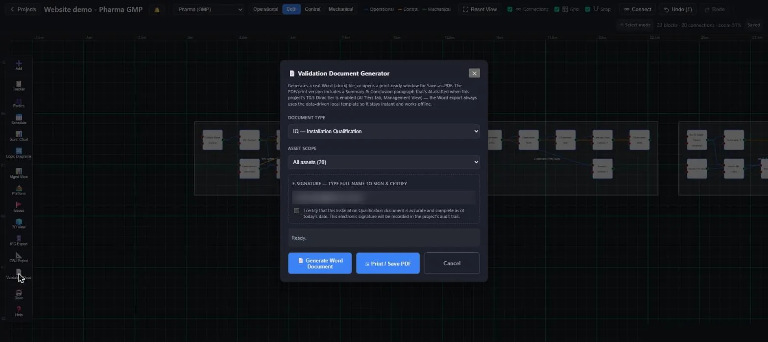Select the Mechanical view tab

[x=340, y=9]
